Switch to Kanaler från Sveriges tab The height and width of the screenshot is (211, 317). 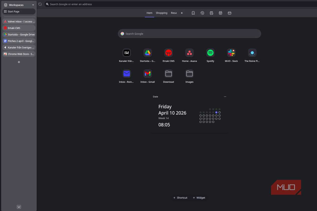(x=19, y=47)
